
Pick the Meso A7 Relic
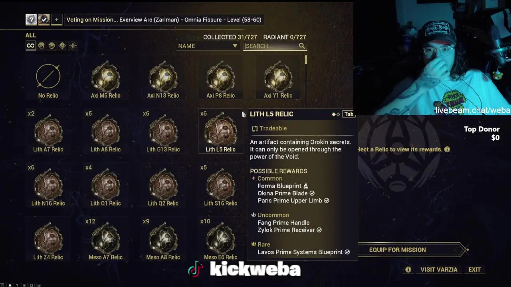[105, 239]
